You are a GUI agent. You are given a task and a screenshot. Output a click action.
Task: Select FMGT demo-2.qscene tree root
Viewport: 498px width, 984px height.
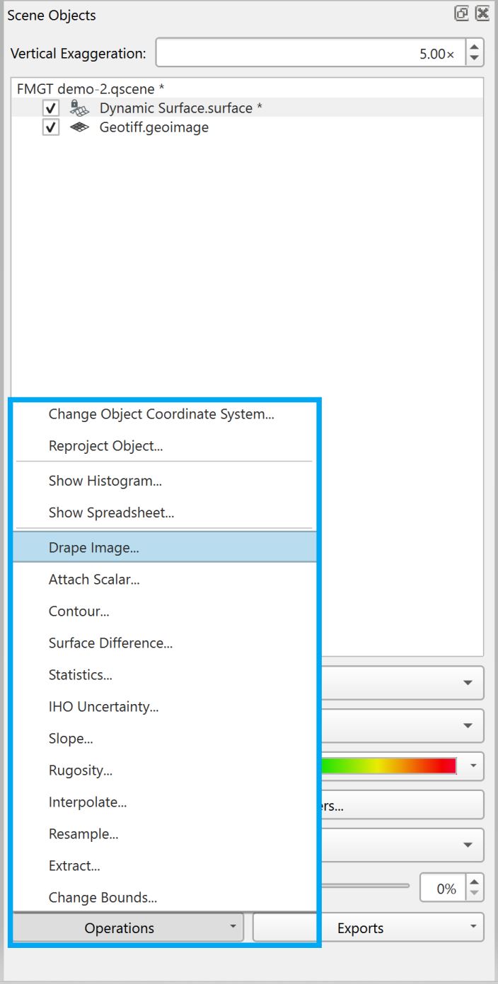pyautogui.click(x=91, y=89)
